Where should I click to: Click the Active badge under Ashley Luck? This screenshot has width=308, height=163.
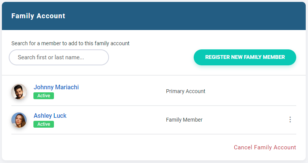pos(44,124)
